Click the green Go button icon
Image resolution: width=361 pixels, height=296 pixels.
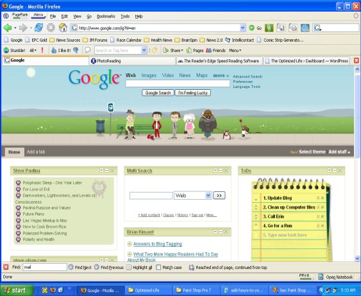tap(251, 28)
